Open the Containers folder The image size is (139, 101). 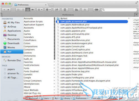pos(29,50)
